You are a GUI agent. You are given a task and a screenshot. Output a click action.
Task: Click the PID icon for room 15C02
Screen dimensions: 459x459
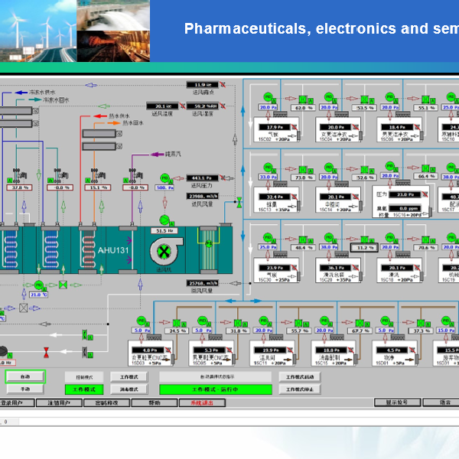tap(269, 97)
